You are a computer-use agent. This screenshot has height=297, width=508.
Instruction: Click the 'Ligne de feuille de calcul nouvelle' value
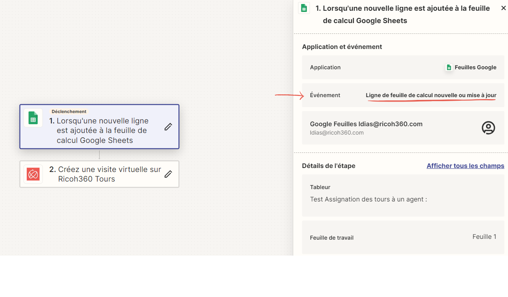tap(431, 95)
